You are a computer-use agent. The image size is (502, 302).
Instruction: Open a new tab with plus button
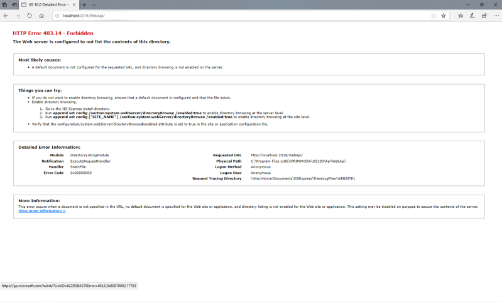pyautogui.click(x=84, y=4)
